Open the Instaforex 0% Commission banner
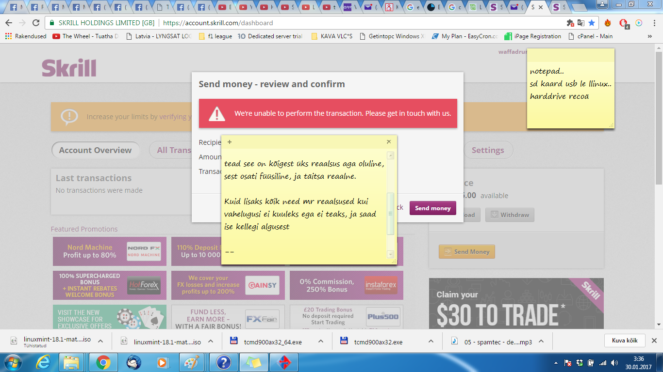This screenshot has height=372, width=663. click(x=347, y=285)
